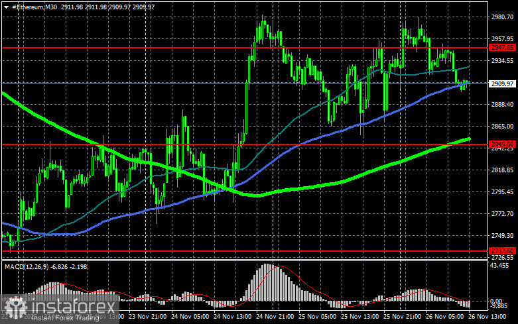Select the 25 Nov 05:00 time label
The height and width of the screenshot is (324, 518).
[x=318, y=317]
